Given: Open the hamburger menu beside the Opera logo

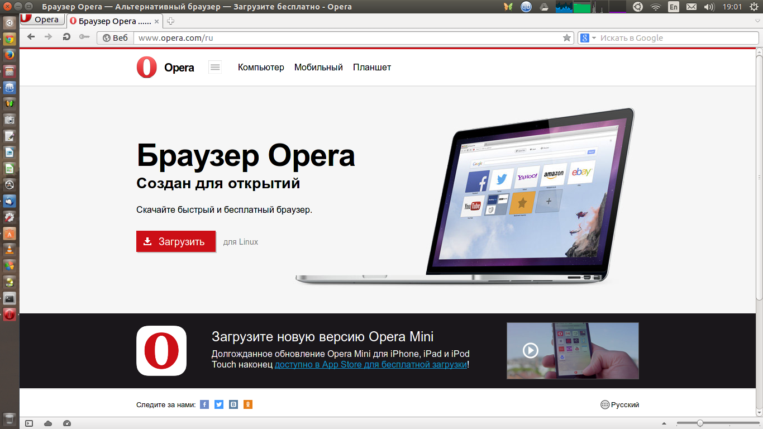Looking at the screenshot, I should point(215,67).
